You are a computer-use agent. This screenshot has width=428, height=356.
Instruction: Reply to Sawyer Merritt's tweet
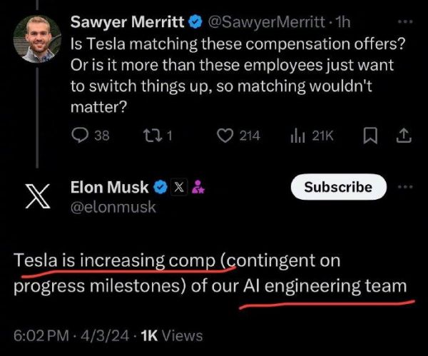pos(81,135)
